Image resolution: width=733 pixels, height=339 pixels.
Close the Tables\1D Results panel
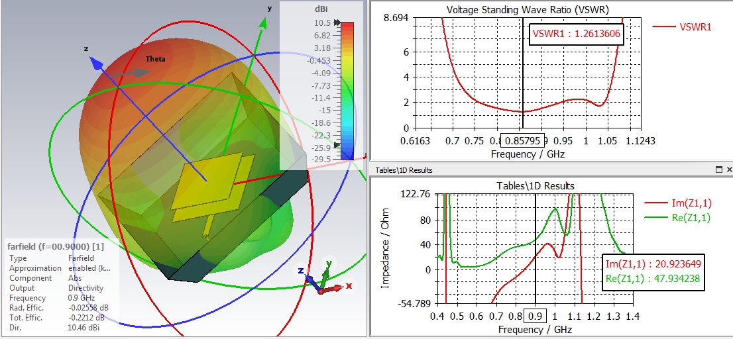[729, 170]
